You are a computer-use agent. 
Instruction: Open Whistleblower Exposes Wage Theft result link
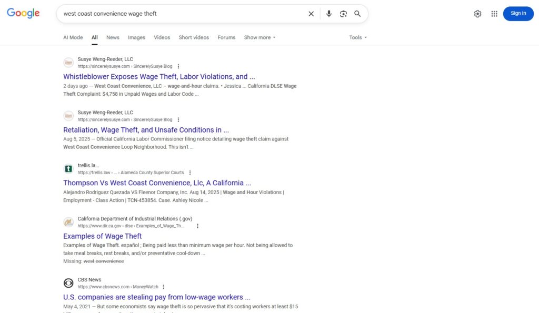pyautogui.click(x=159, y=77)
